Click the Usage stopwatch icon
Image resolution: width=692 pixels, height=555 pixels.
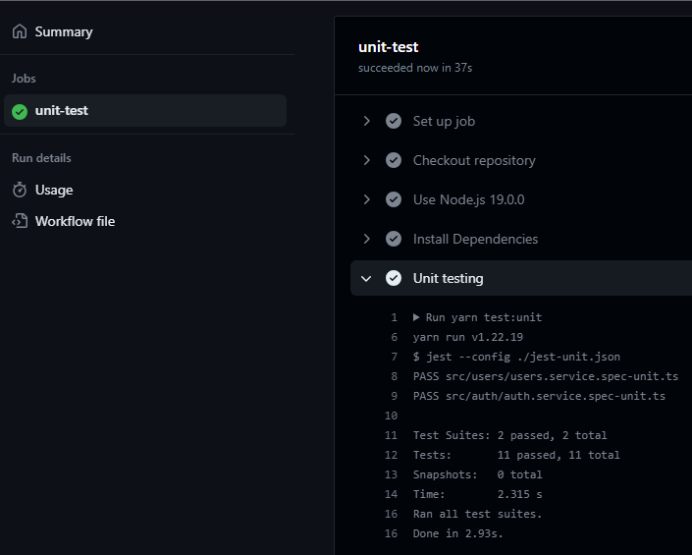(20, 190)
